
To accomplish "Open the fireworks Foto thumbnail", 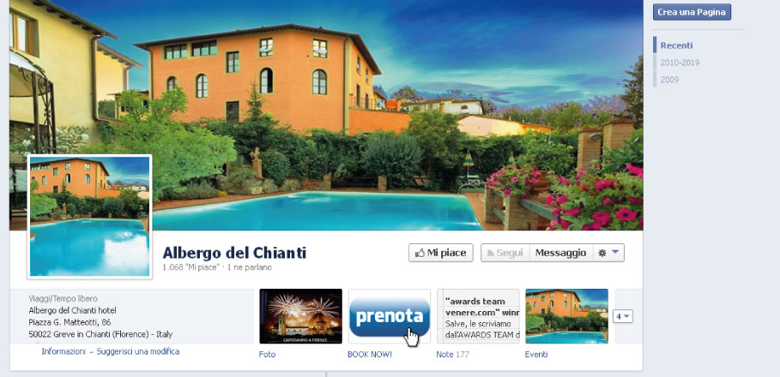I will coord(301,316).
